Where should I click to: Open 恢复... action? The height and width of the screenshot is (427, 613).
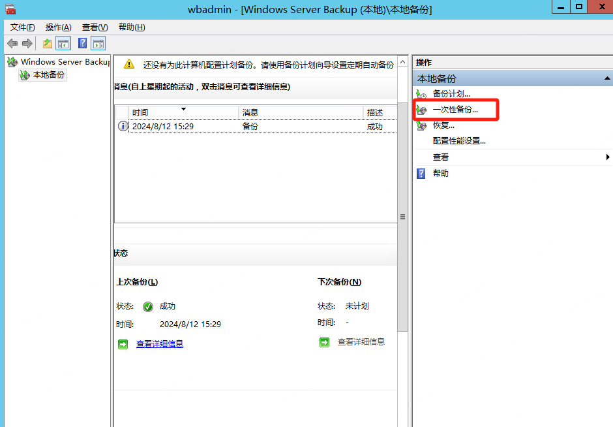click(443, 125)
